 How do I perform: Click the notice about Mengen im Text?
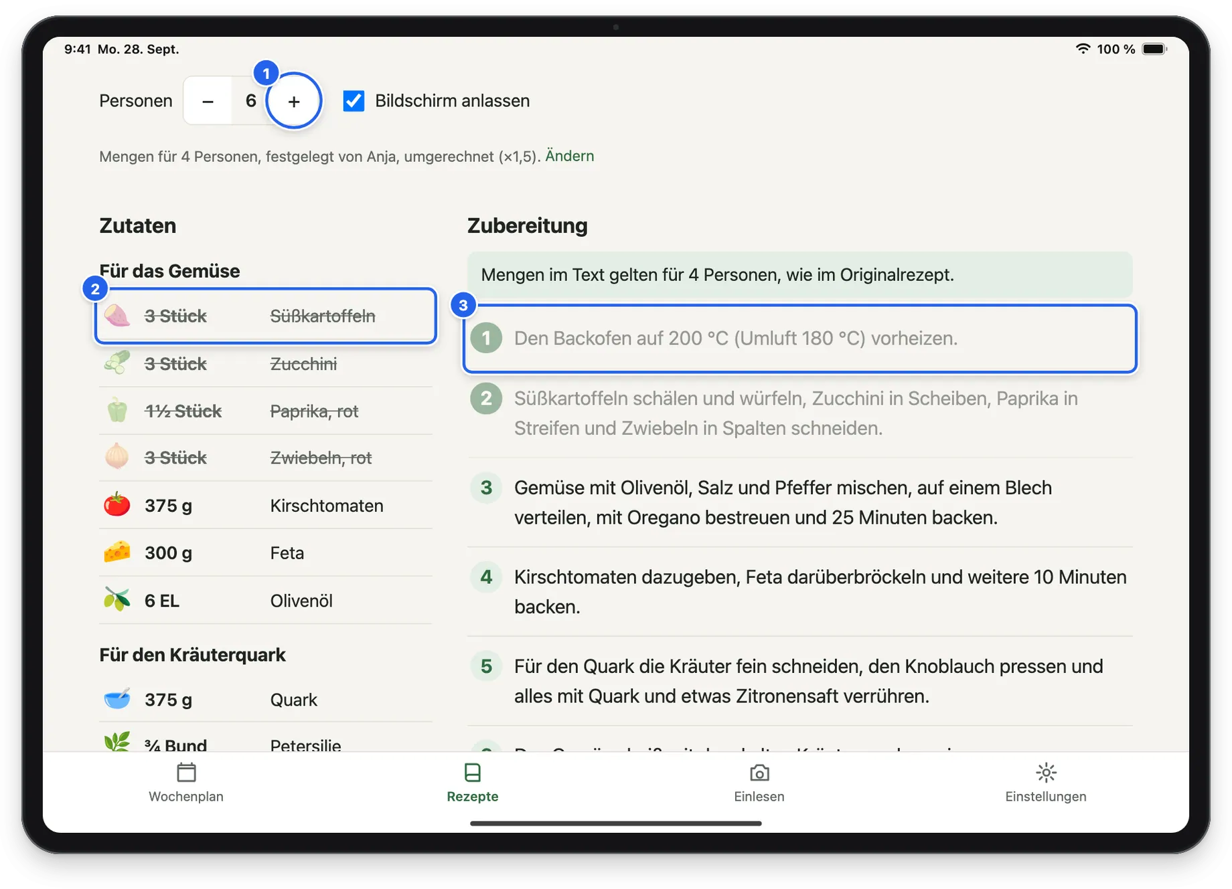799,275
